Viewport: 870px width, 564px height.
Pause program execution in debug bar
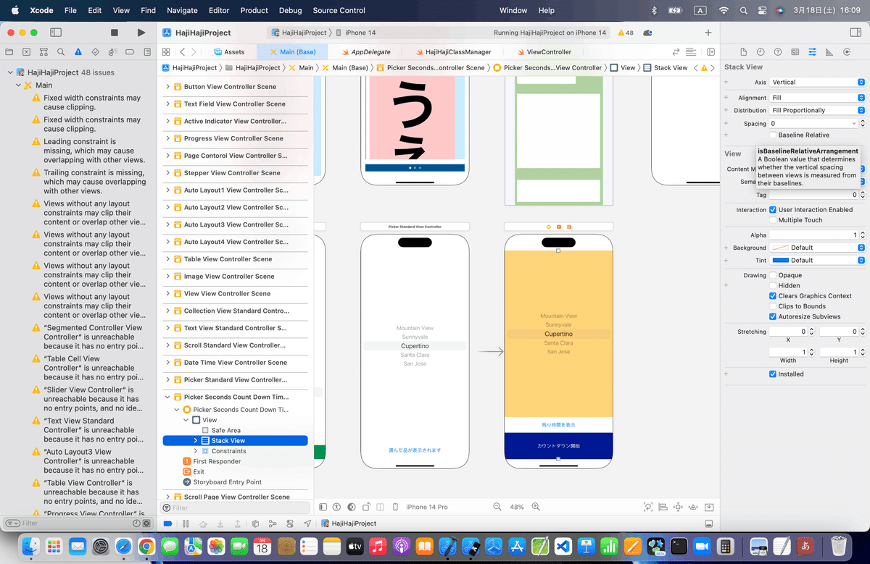click(186, 523)
